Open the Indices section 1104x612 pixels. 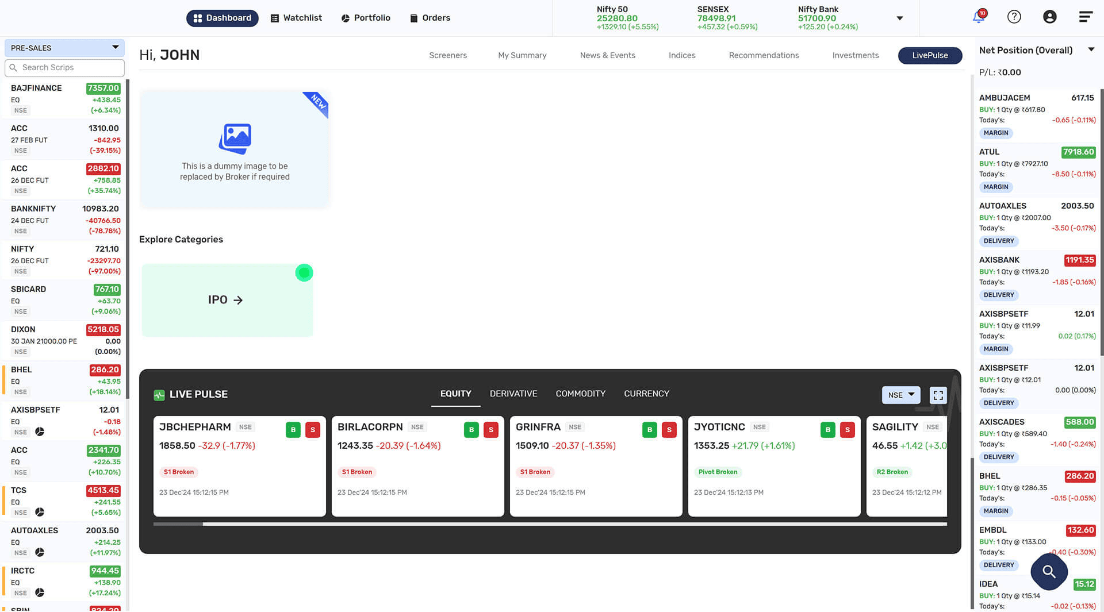tap(682, 55)
